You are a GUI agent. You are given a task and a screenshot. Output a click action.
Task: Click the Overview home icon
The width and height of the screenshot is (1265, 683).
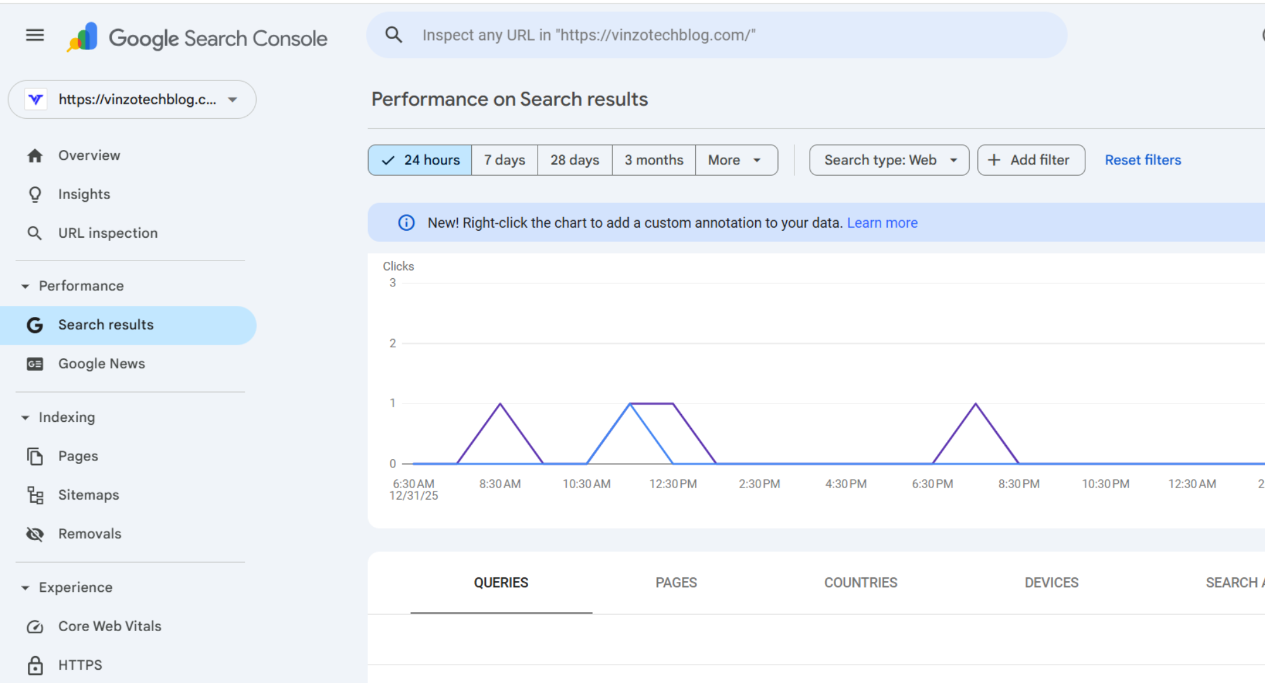pos(35,156)
